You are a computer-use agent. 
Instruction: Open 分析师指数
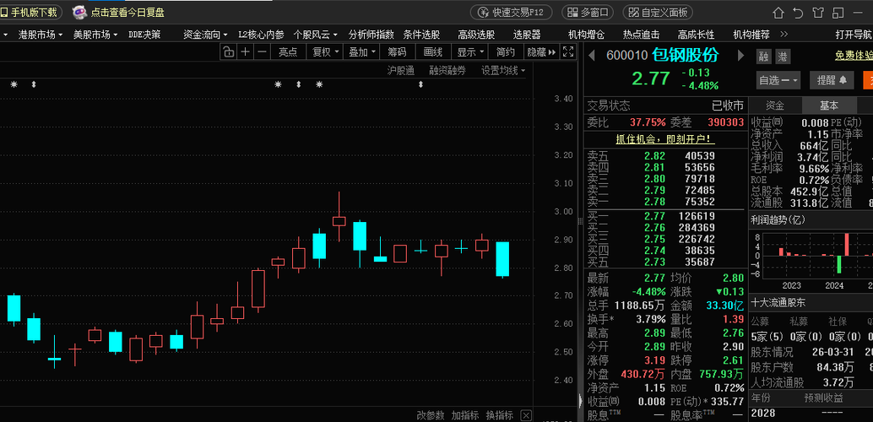click(x=371, y=35)
